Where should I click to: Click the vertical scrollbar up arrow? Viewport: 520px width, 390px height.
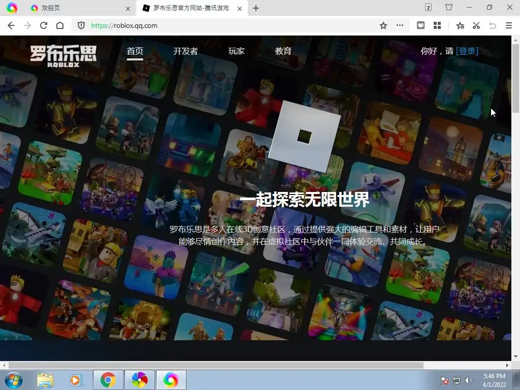(516, 40)
